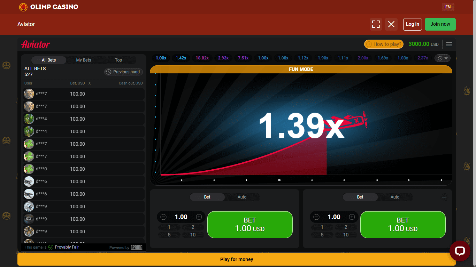Open the hamburger menu in the Aviator header
The width and height of the screenshot is (476, 267).
point(449,44)
